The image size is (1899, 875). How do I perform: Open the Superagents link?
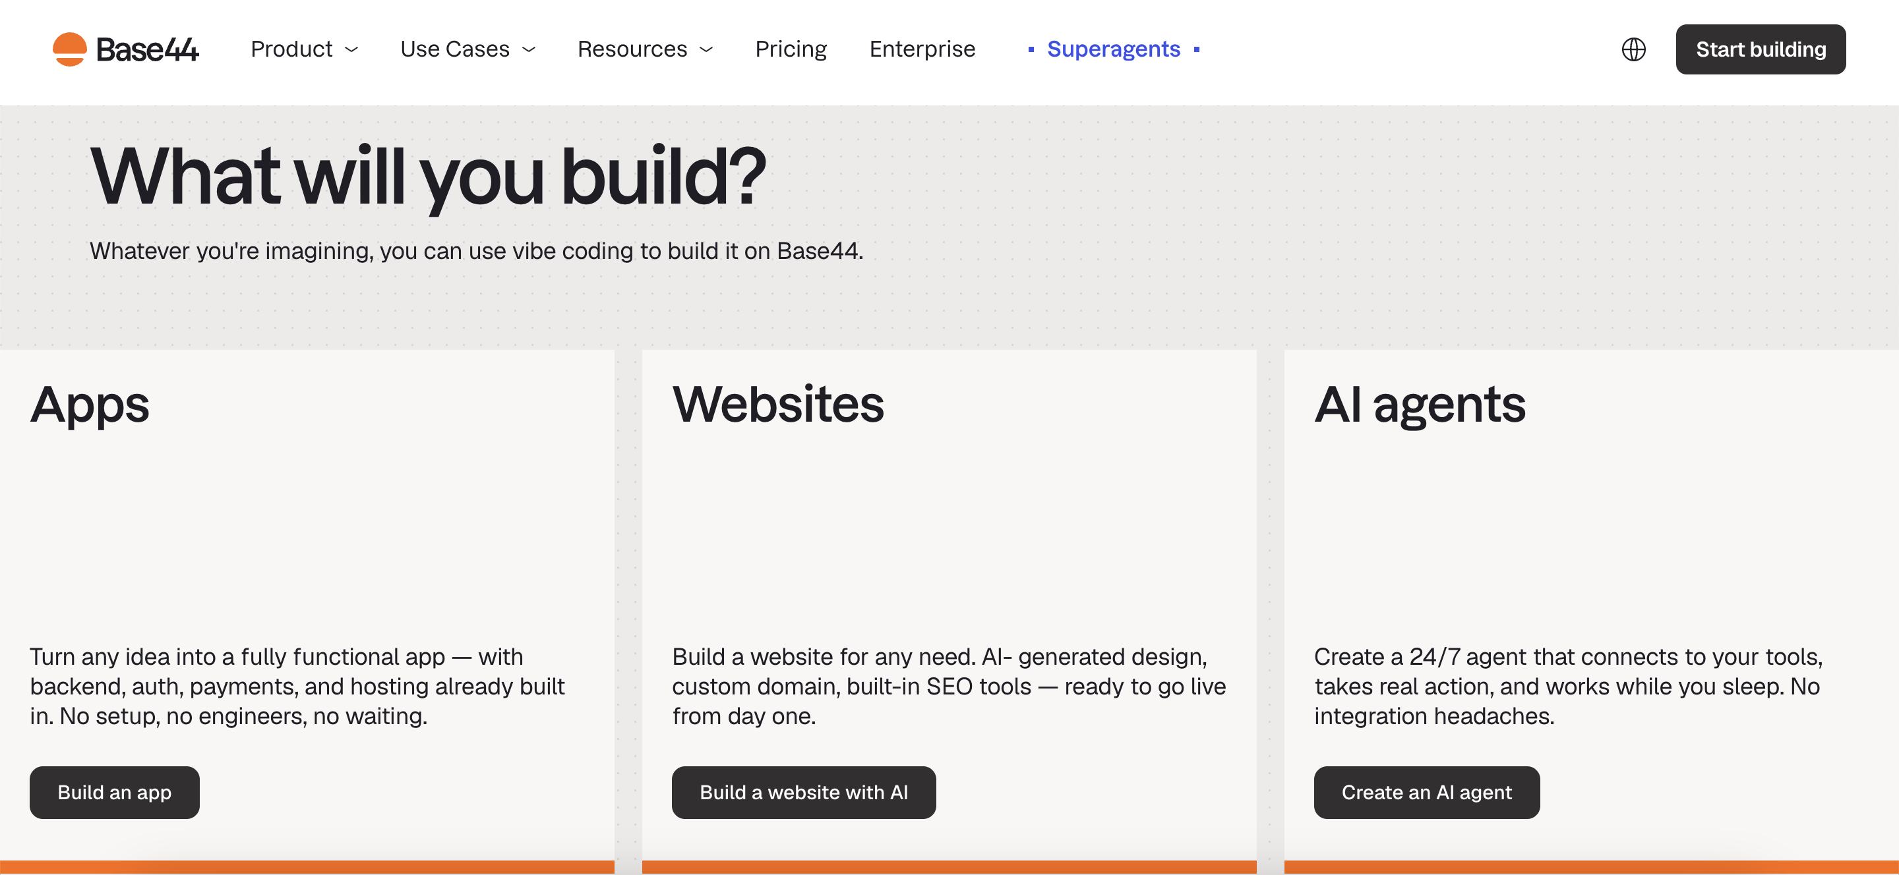coord(1113,49)
